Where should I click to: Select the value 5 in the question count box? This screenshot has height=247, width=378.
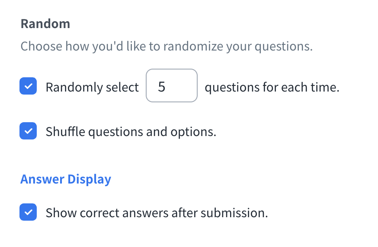pos(162,87)
